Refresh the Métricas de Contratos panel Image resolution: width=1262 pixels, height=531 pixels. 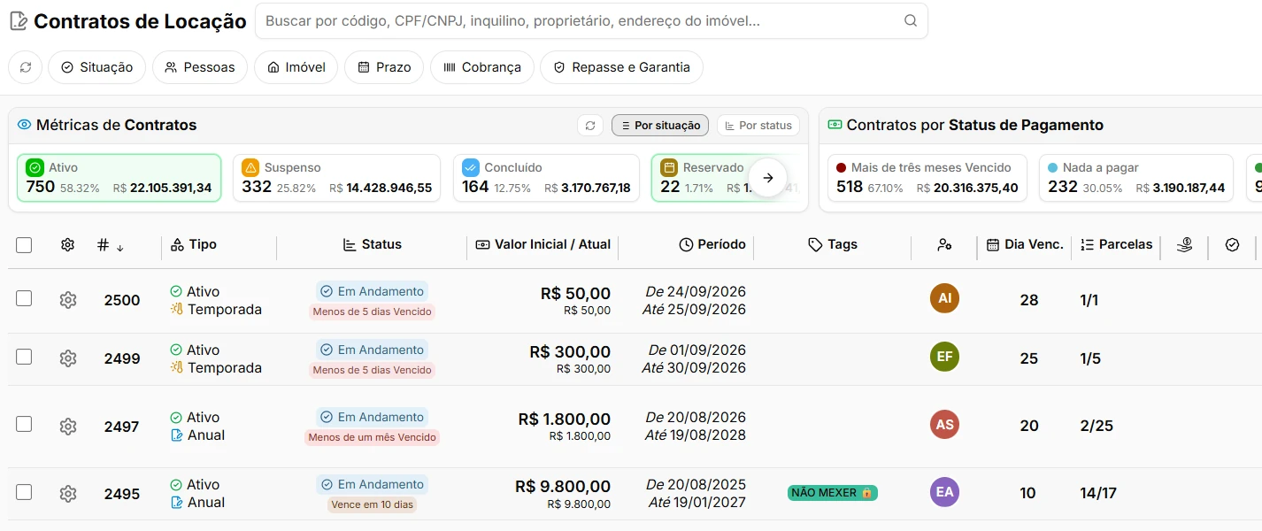click(590, 126)
